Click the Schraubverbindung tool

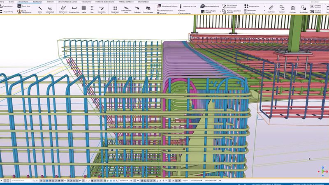point(126,9)
